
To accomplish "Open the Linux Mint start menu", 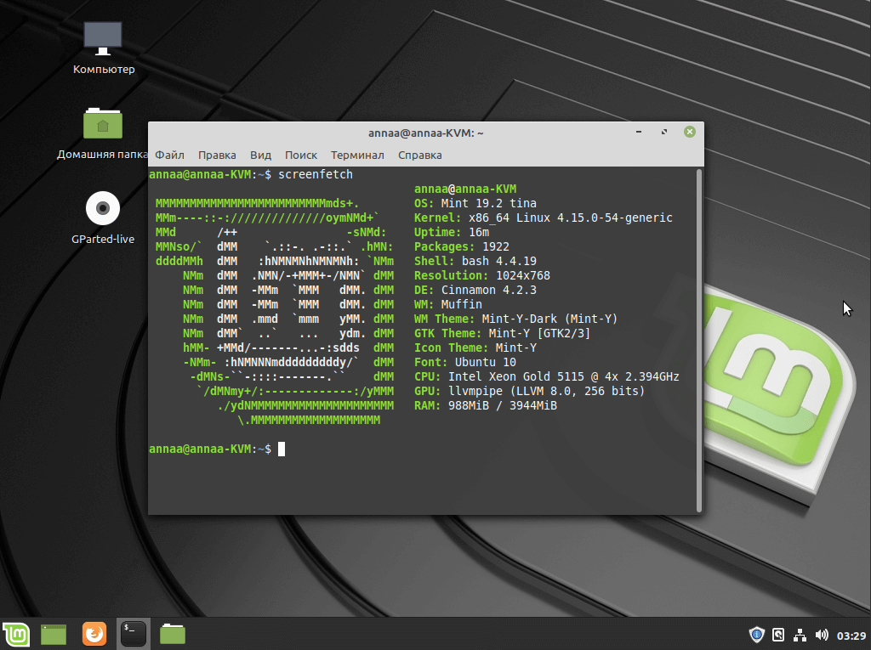I will (x=17, y=634).
